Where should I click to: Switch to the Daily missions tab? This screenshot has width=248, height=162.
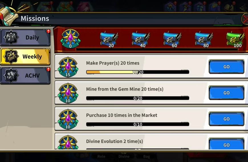(x=25, y=38)
